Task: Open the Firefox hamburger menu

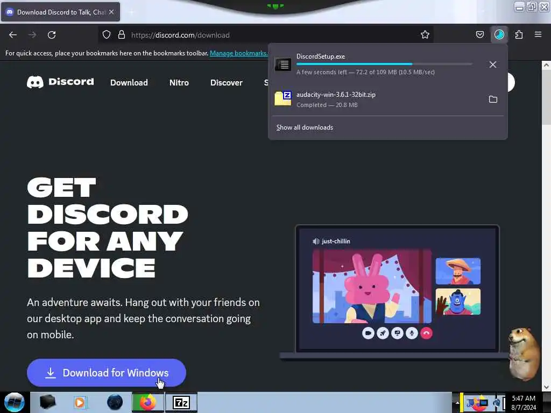Action: [538, 34]
